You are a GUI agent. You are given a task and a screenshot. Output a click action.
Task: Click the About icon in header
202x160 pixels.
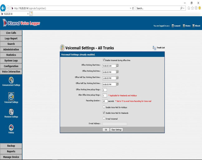pyautogui.click(x=193, y=26)
